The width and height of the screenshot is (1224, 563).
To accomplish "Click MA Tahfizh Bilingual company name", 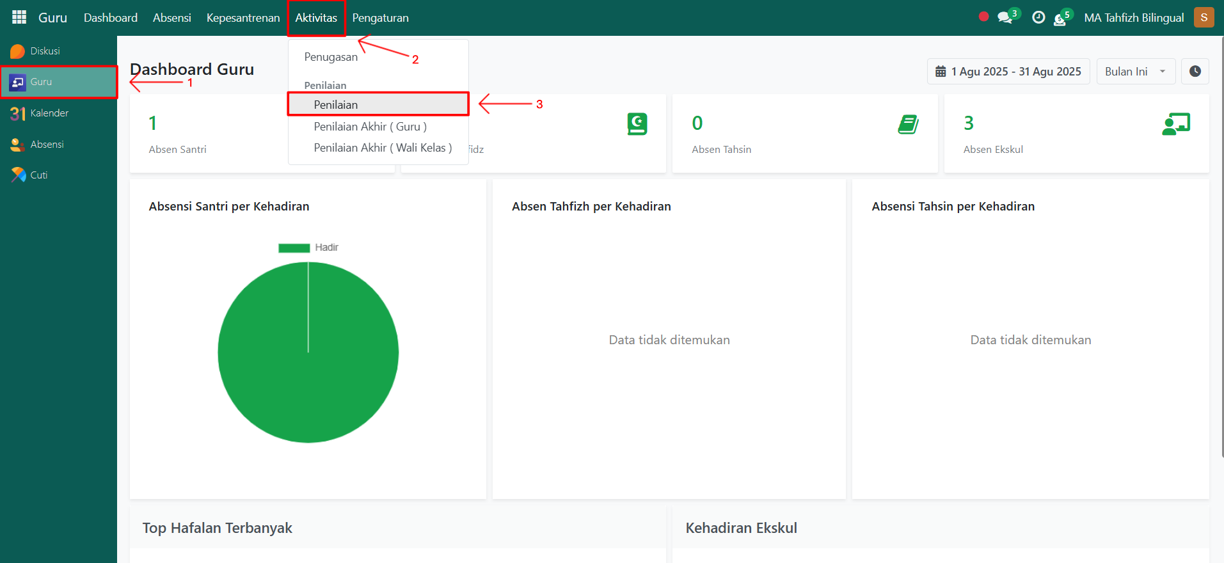I will click(1134, 18).
